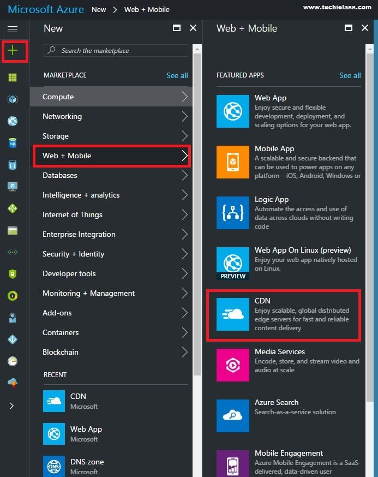Click See all next to Marketplace
Image resolution: width=378 pixels, height=477 pixels.
point(177,75)
